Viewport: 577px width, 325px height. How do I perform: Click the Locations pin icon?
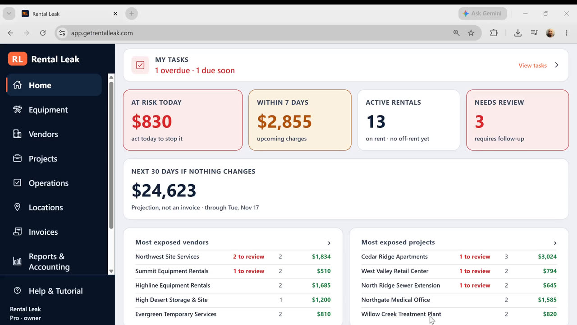tap(17, 207)
